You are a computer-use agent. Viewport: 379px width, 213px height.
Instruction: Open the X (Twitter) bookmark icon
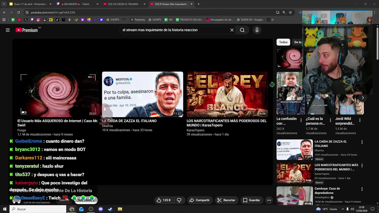click(x=25, y=20)
